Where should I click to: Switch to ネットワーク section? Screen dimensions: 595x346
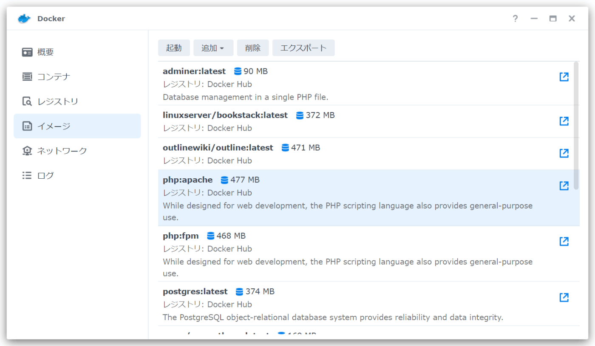tap(77, 151)
